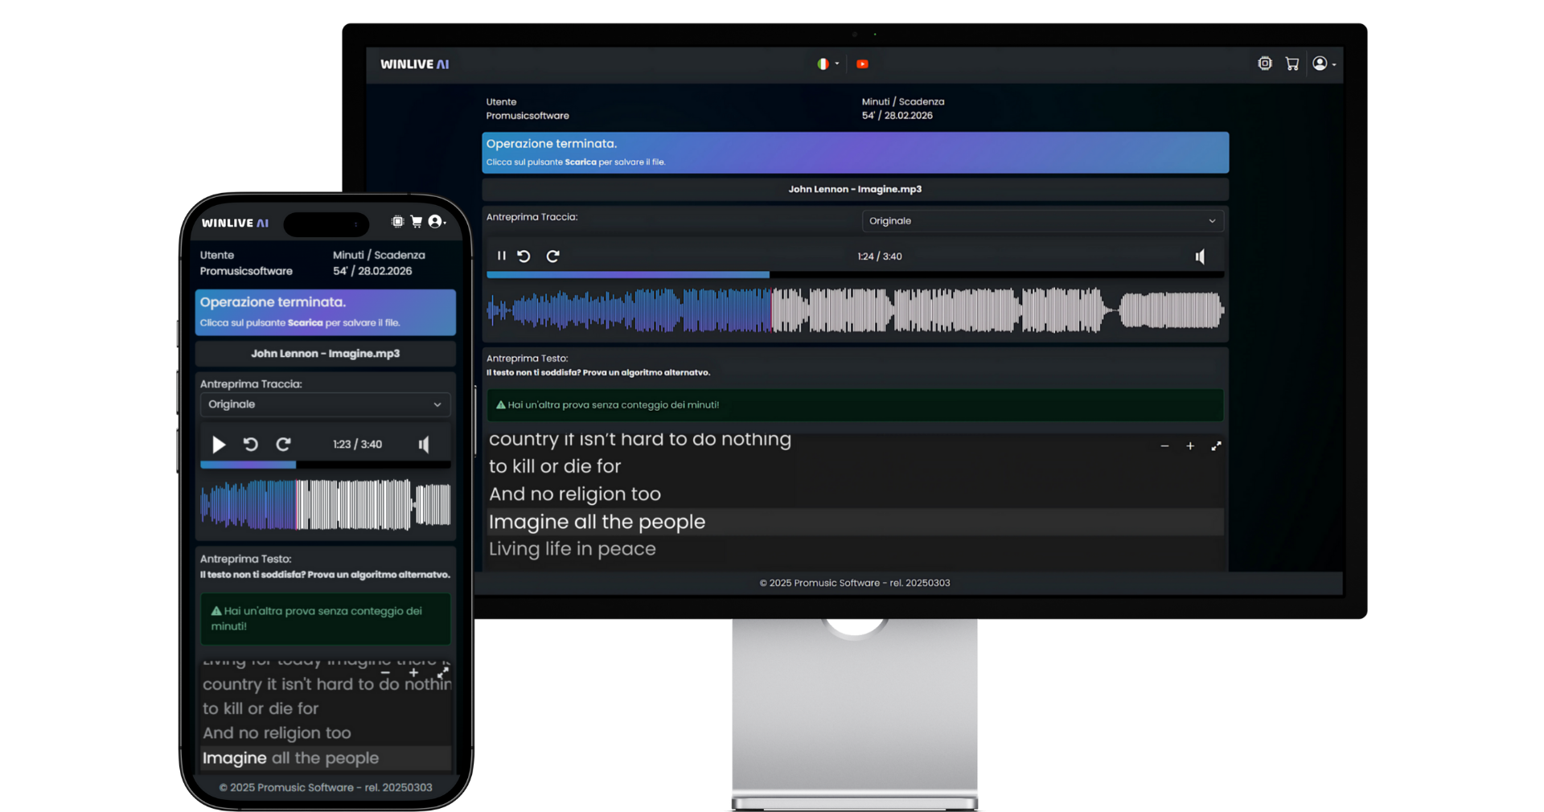The width and height of the screenshot is (1544, 812).
Task: Open the YouTube channel icon
Action: tap(863, 64)
